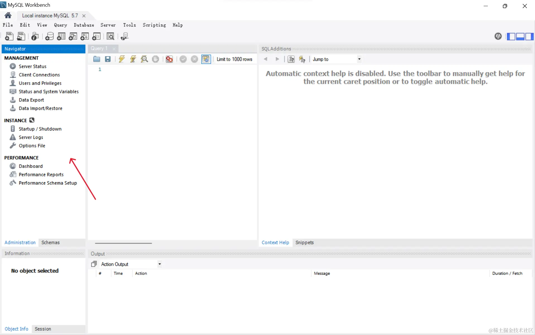The width and height of the screenshot is (535, 335).
Task: Open the search table data tool
Action: 111,36
